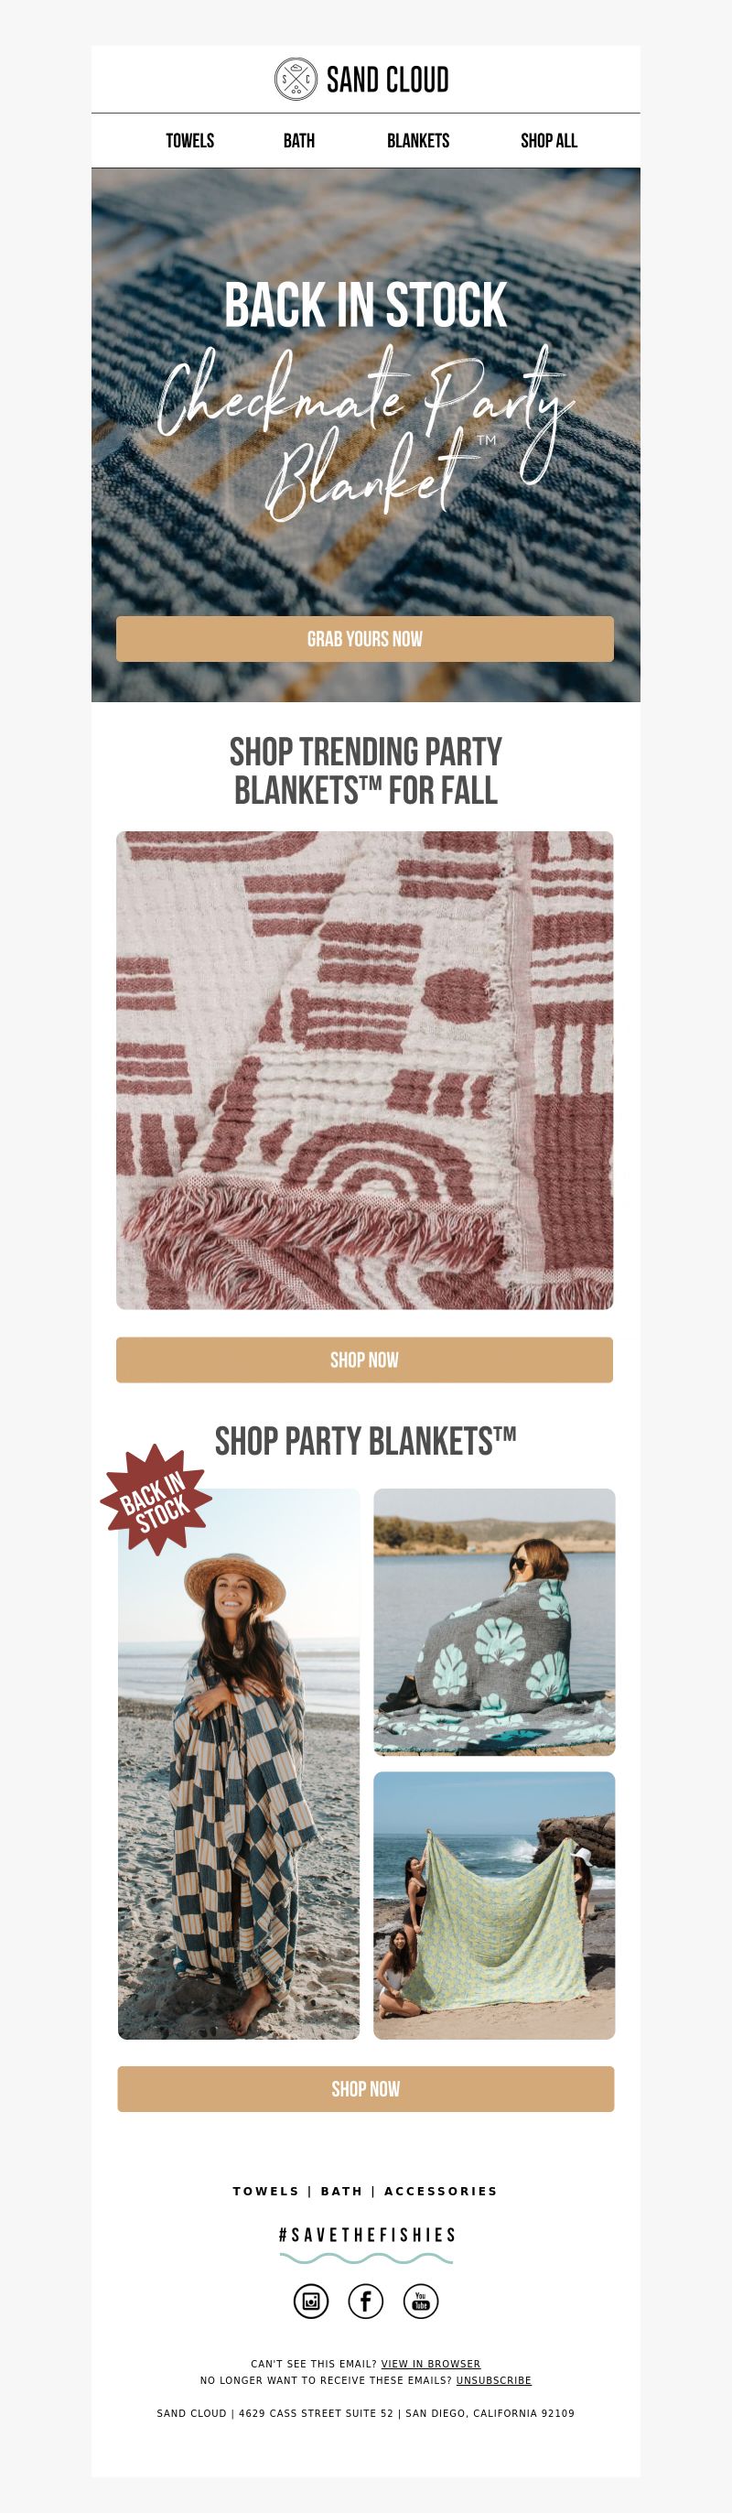This screenshot has width=732, height=2513.
Task: Open the TOWELS navigation item
Action: click(190, 140)
